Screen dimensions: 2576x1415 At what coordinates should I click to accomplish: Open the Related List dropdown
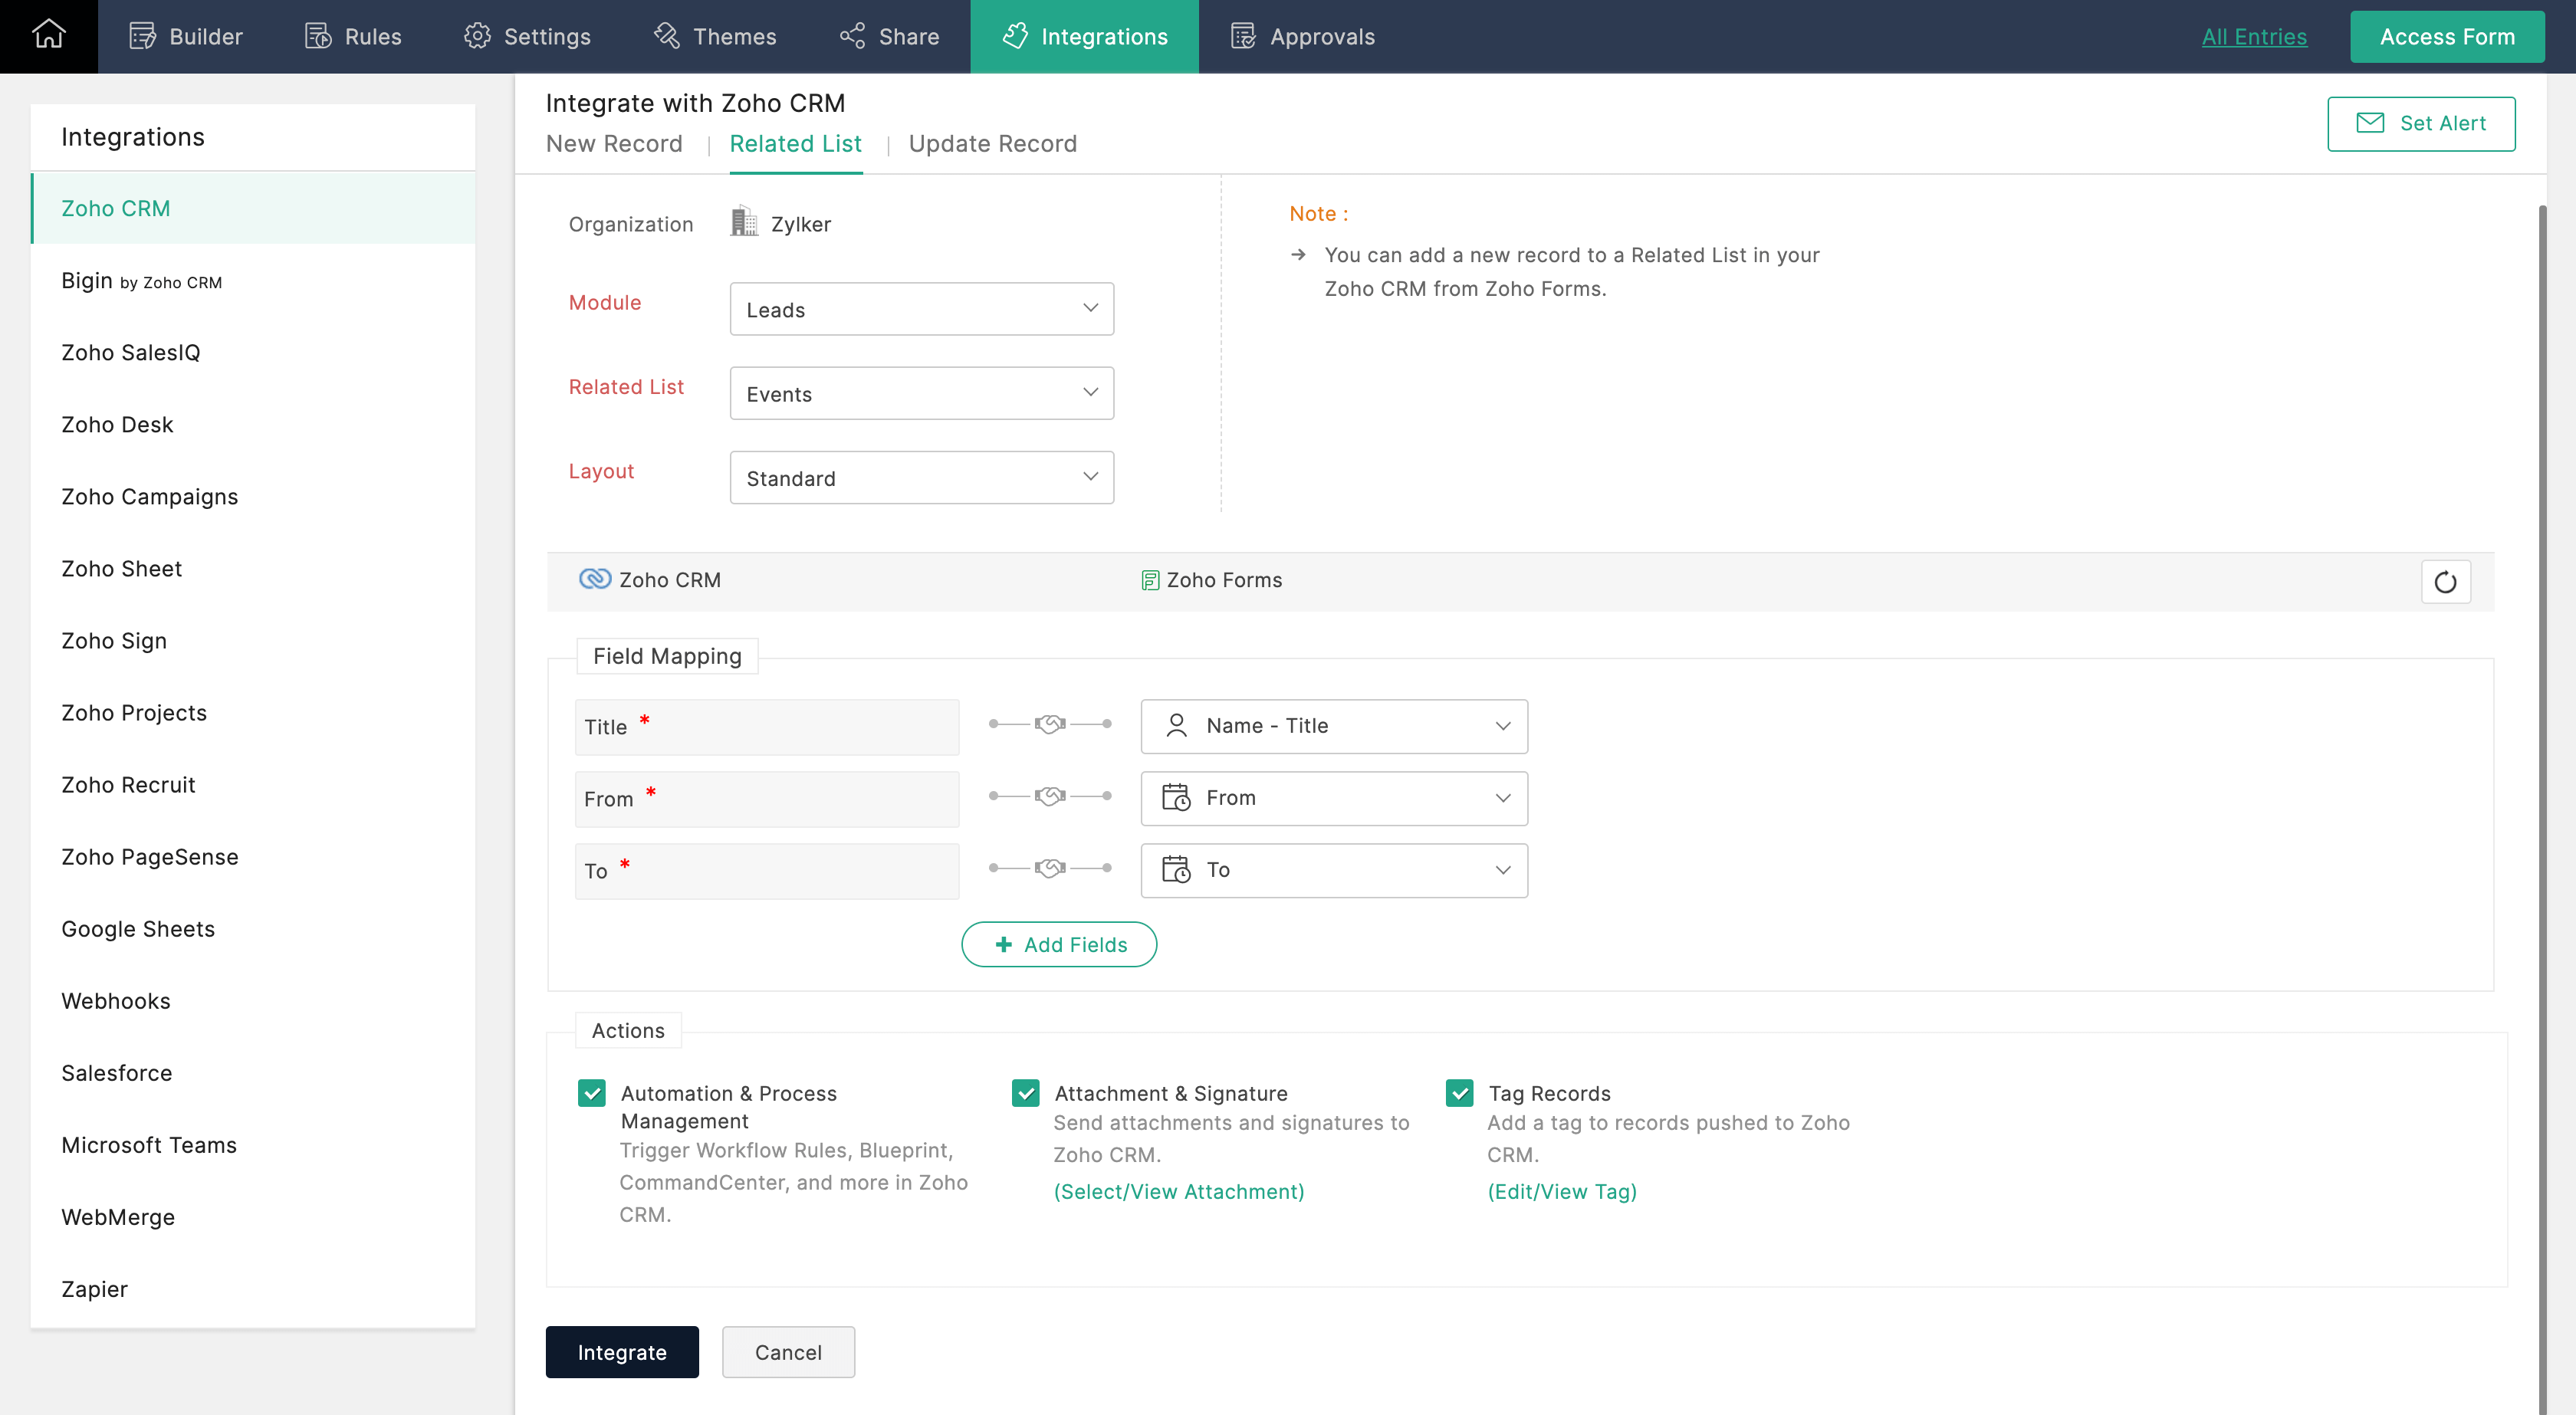920,392
